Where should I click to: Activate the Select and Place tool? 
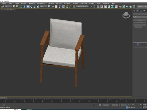pos(38,6)
